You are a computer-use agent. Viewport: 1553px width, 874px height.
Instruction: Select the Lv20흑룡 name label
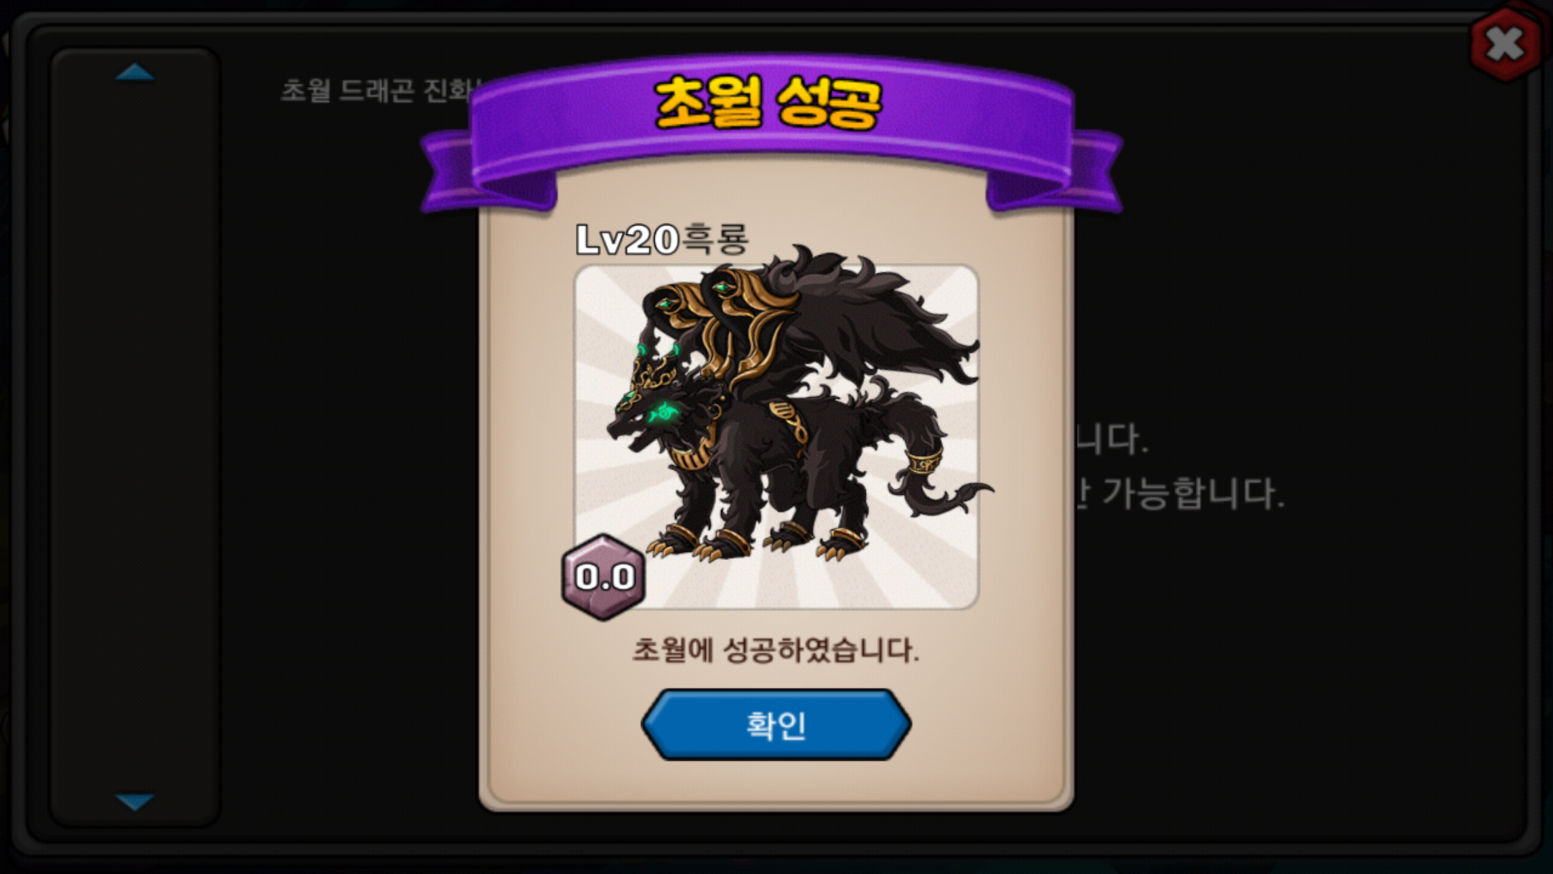662,239
